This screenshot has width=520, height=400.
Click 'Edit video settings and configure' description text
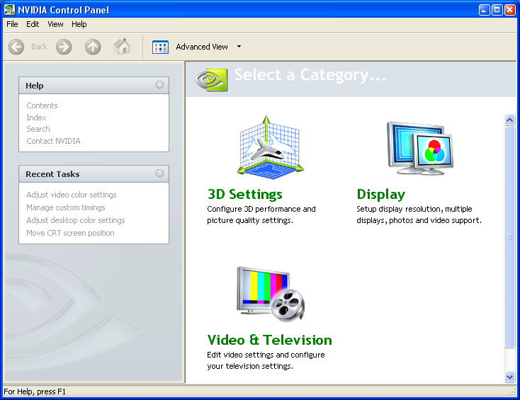pyautogui.click(x=266, y=355)
